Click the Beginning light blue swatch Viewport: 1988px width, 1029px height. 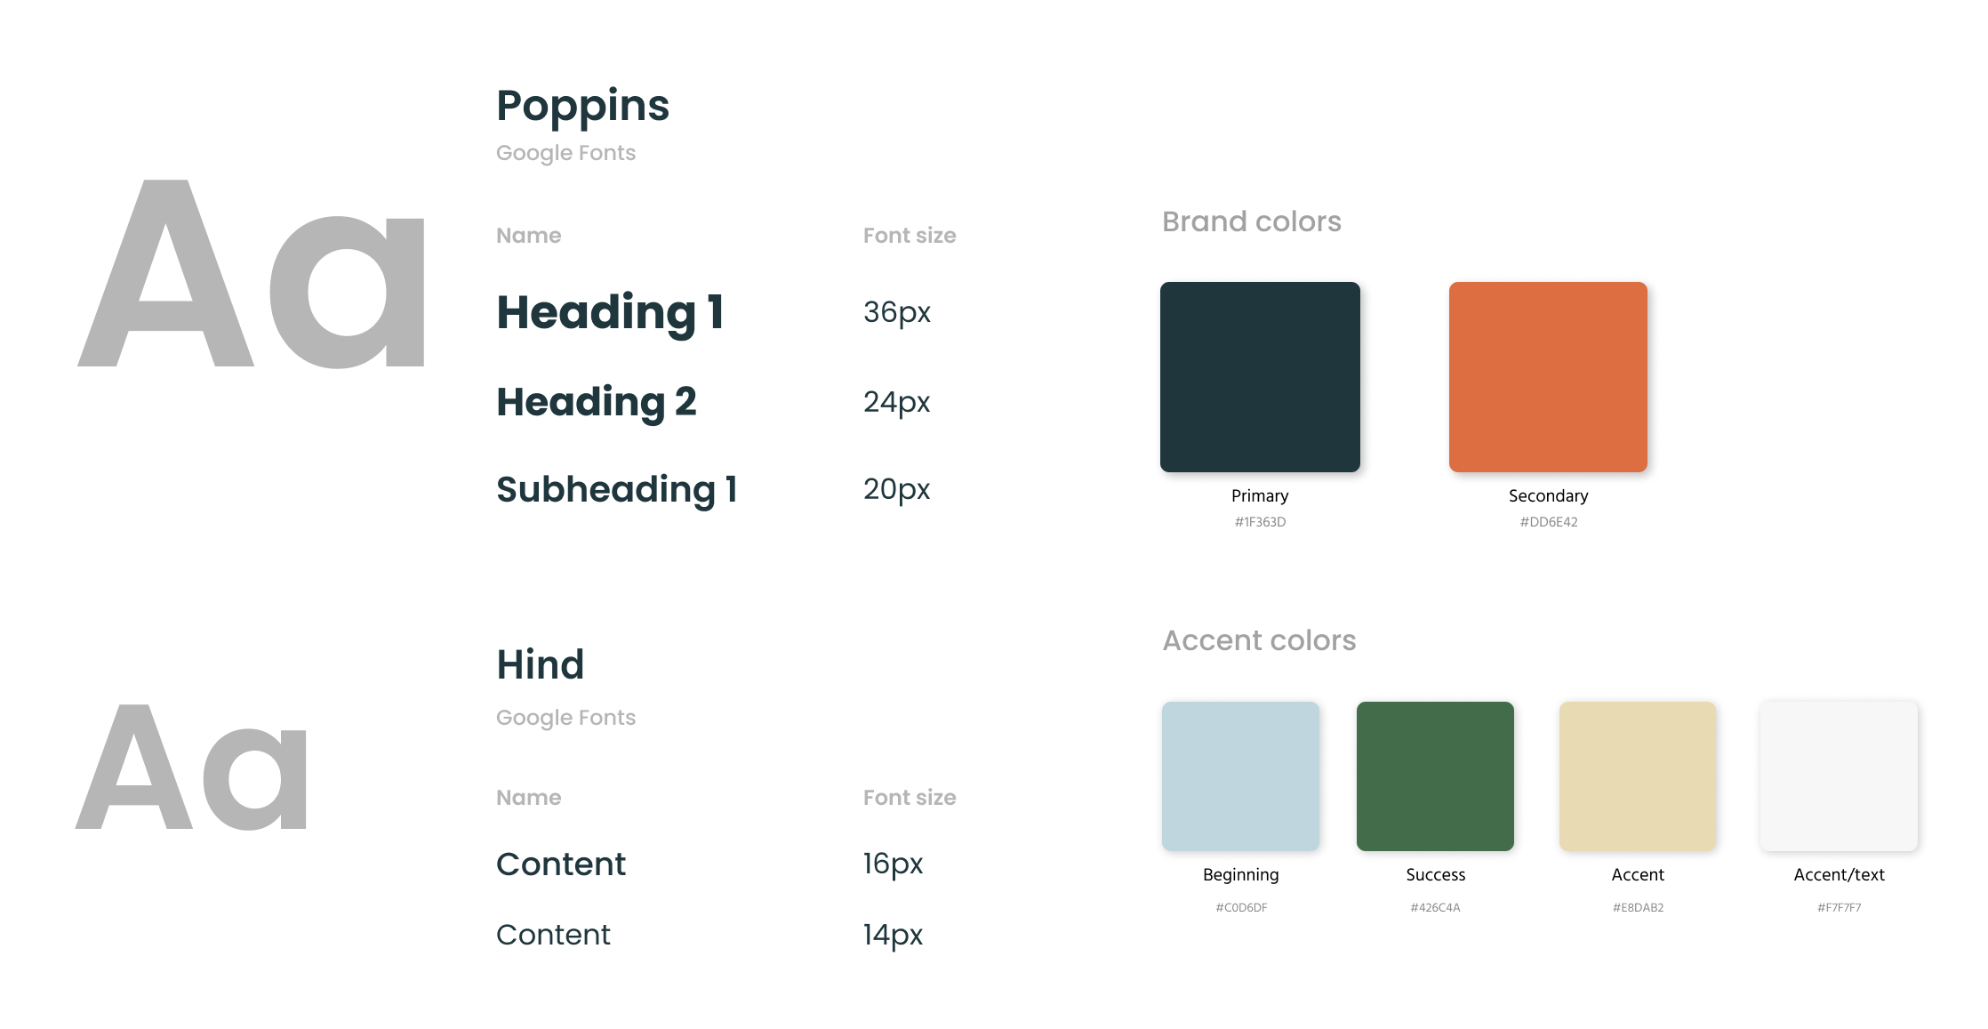coord(1240,776)
